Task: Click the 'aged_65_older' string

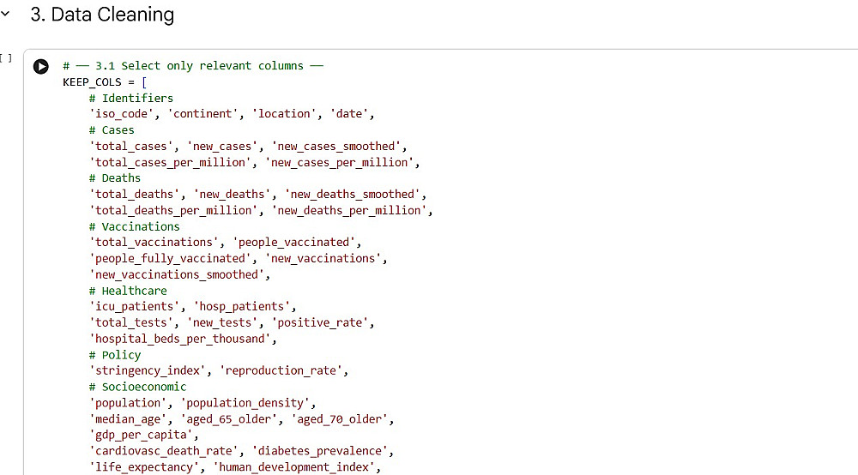Action: point(229,419)
